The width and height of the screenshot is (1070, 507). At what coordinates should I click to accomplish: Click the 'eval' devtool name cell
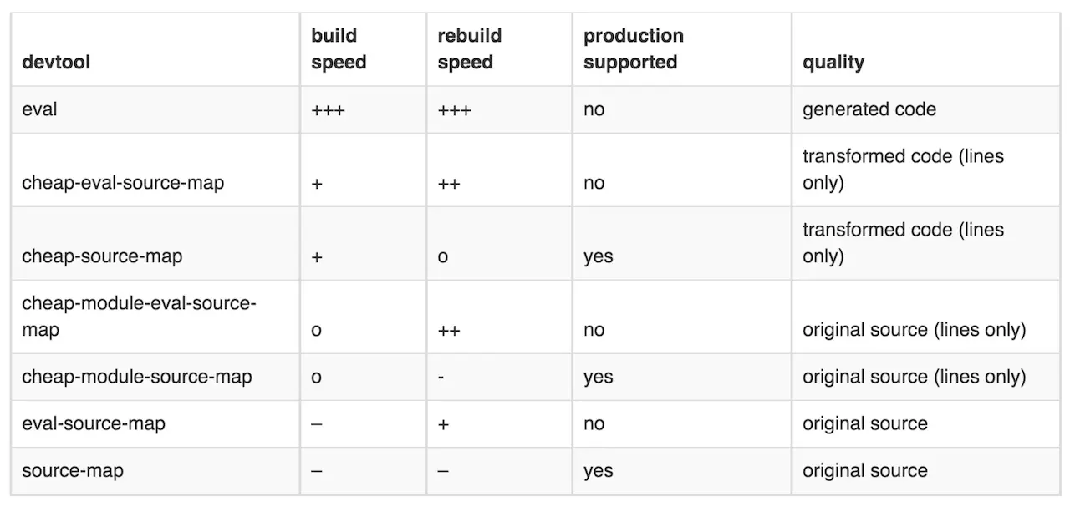40,109
